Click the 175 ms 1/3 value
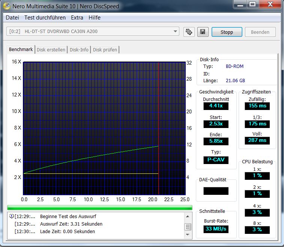284x247 pixels. click(x=257, y=124)
